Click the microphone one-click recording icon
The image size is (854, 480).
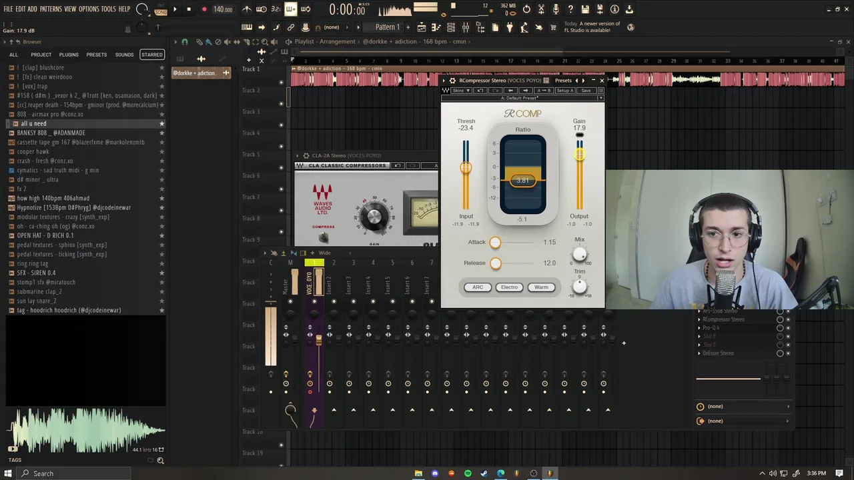[x=556, y=9]
